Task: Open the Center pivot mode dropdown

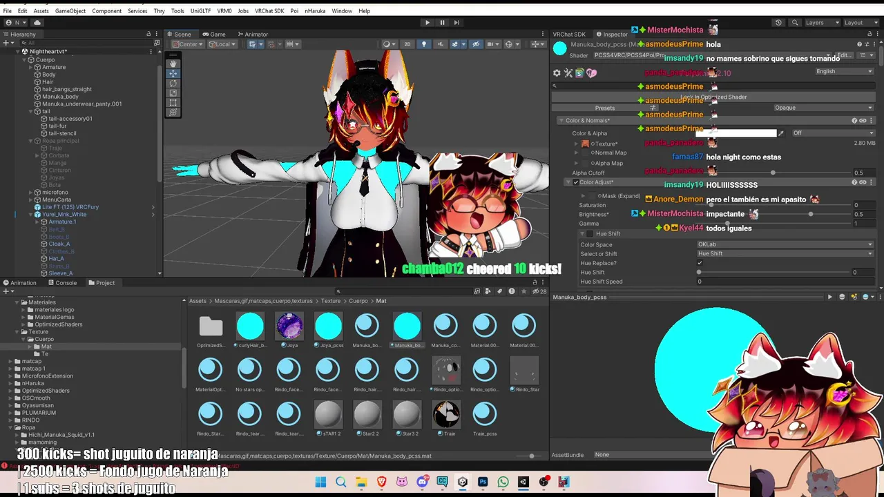Action: pos(188,44)
